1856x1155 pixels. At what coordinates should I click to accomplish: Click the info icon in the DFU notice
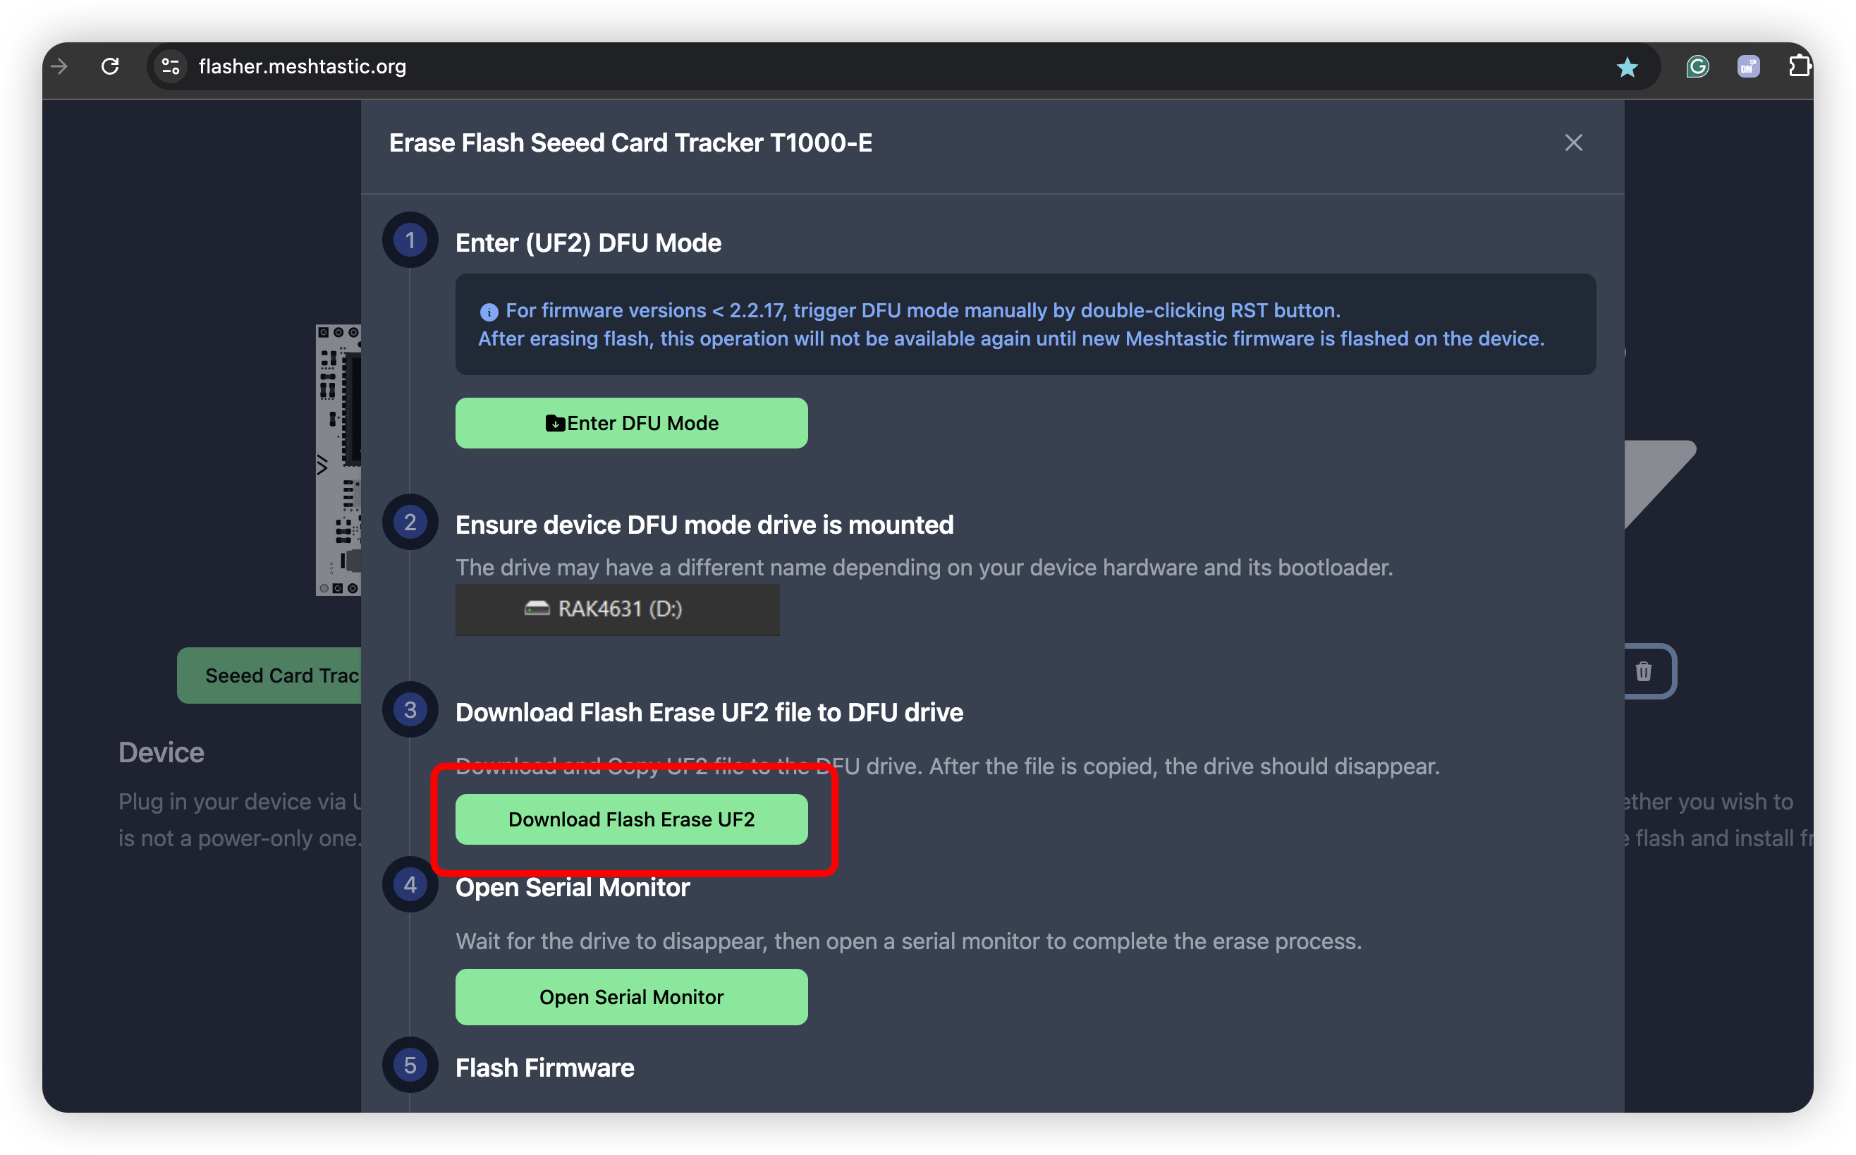pos(489,312)
